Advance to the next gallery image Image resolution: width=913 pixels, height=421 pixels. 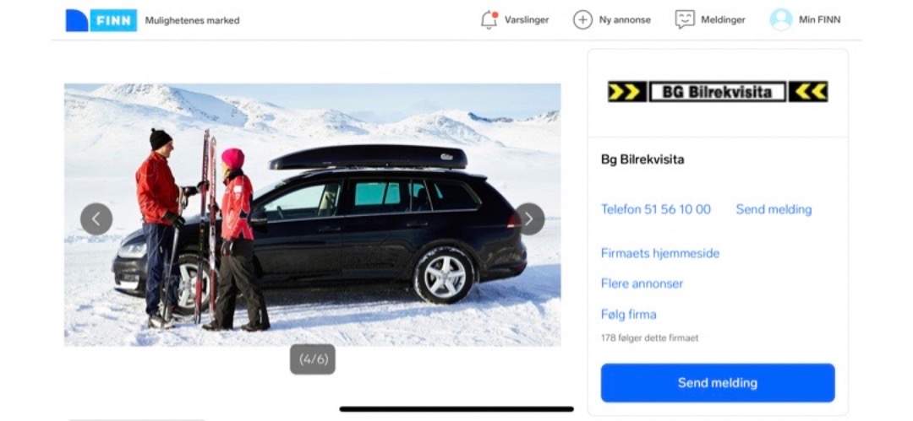[x=528, y=219]
